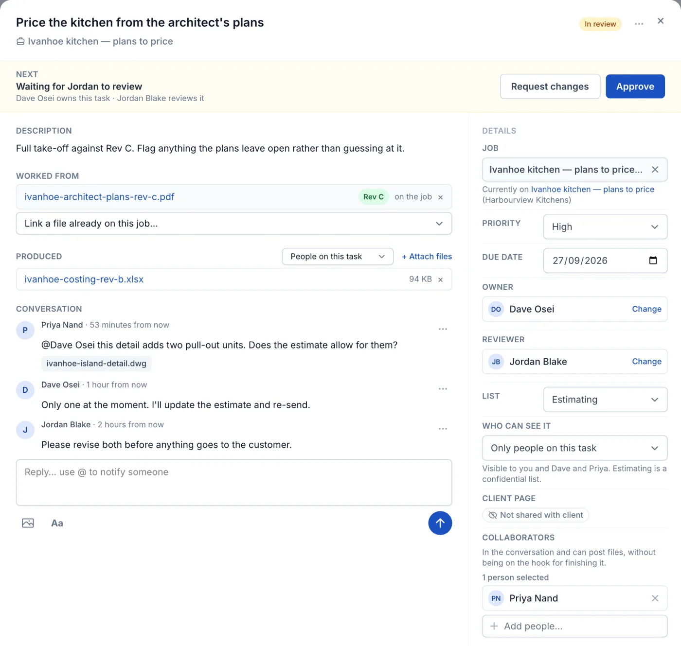Viewport: 681px width, 646px height.
Task: Clear the Ivanhoe kitchen job field
Action: pos(655,170)
